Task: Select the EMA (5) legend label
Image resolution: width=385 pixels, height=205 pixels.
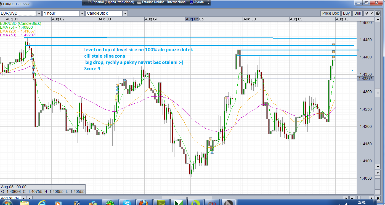Action: tap(17, 27)
